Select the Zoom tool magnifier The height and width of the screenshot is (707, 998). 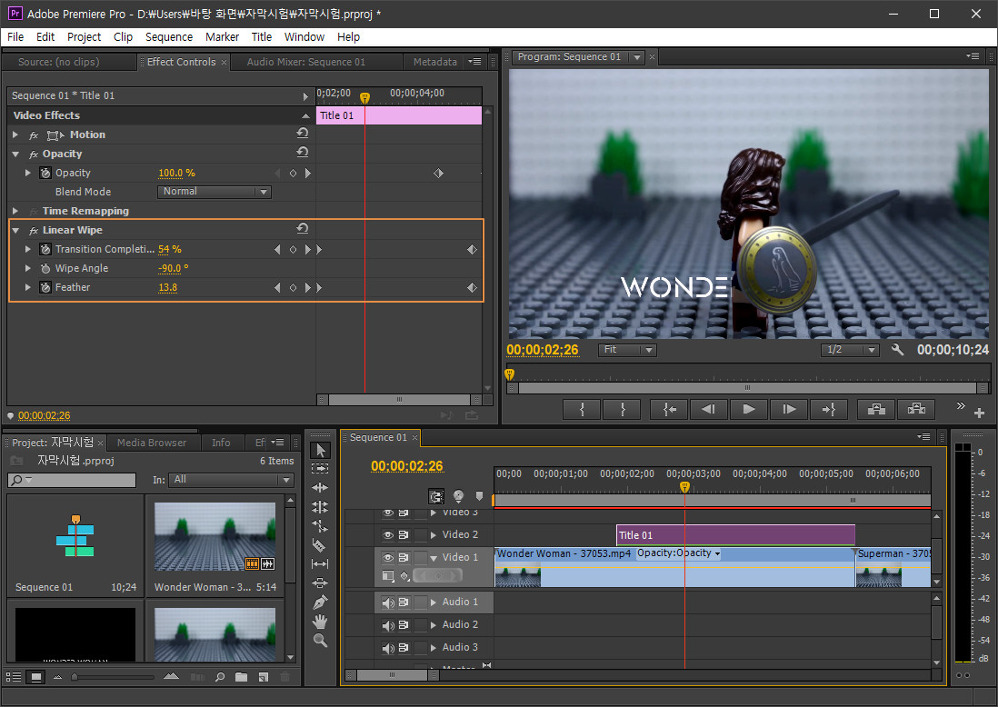tap(320, 641)
